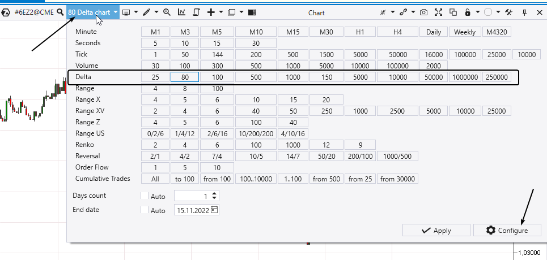Expand the lock icon dropdown arrow

(478, 12)
